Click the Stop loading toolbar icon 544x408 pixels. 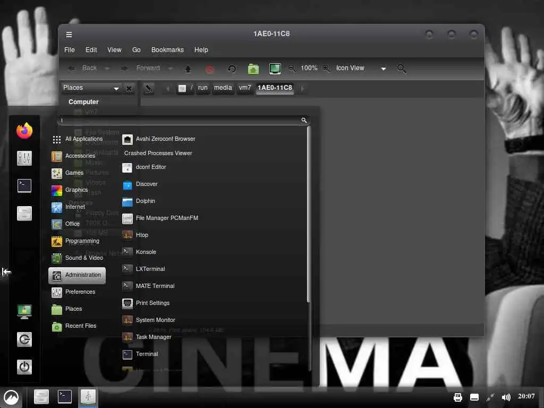coord(209,69)
